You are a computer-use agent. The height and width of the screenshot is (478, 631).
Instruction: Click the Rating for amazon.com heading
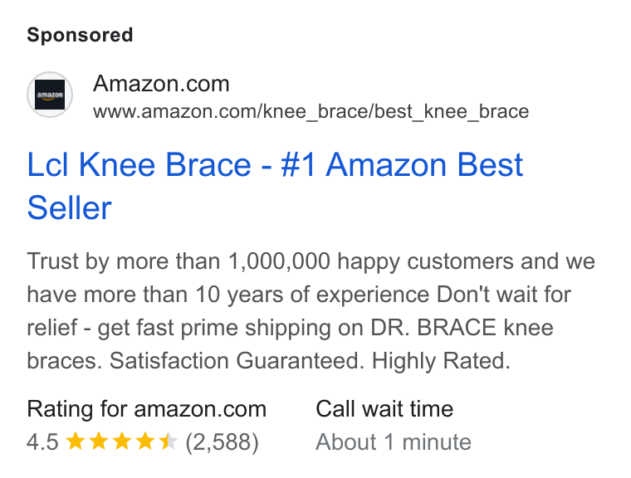click(x=146, y=409)
